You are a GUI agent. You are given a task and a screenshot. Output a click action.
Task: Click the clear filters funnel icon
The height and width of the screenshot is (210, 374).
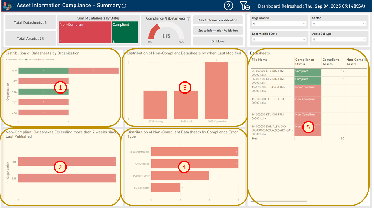click(244, 6)
